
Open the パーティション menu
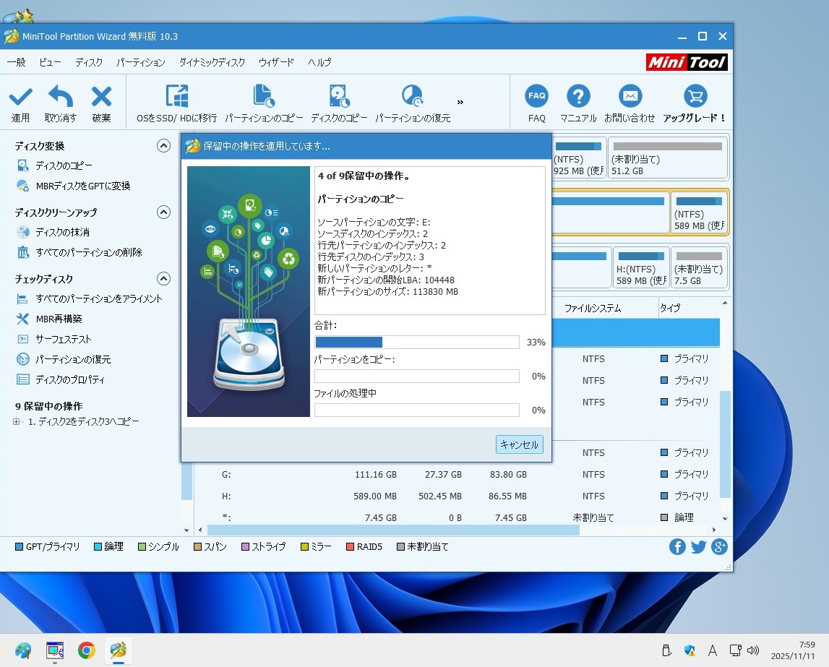pos(141,63)
